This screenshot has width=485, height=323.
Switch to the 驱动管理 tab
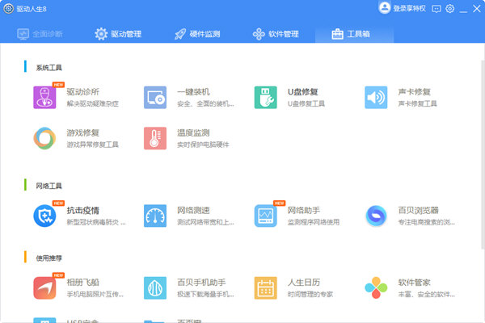tap(118, 34)
